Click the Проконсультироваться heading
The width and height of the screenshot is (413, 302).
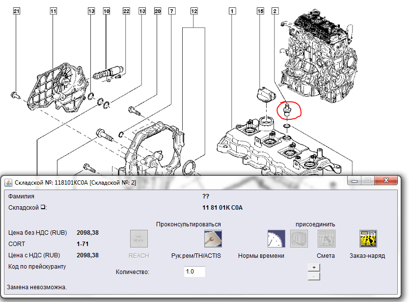coord(188,224)
